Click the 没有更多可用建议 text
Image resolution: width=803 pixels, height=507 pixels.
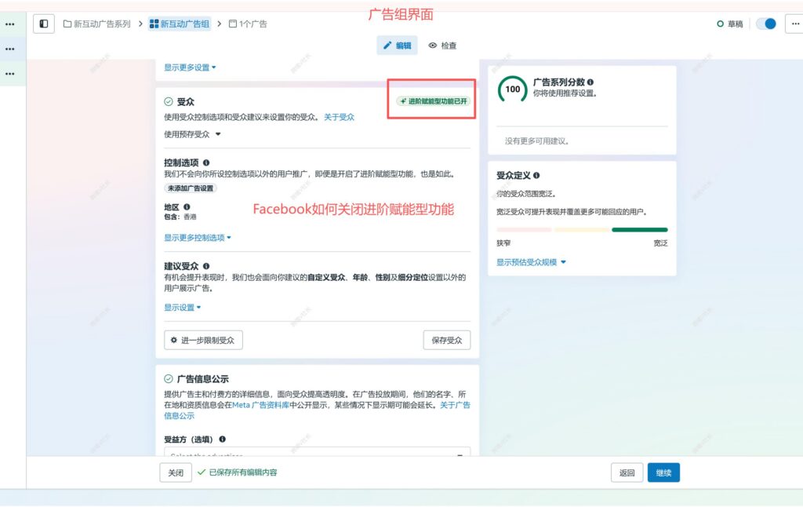(x=536, y=141)
